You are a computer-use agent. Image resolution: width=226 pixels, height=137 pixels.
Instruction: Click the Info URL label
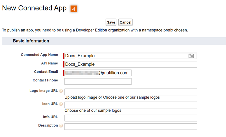pos(50,117)
